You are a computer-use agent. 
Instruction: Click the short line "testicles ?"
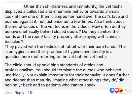click(x=14, y=42)
